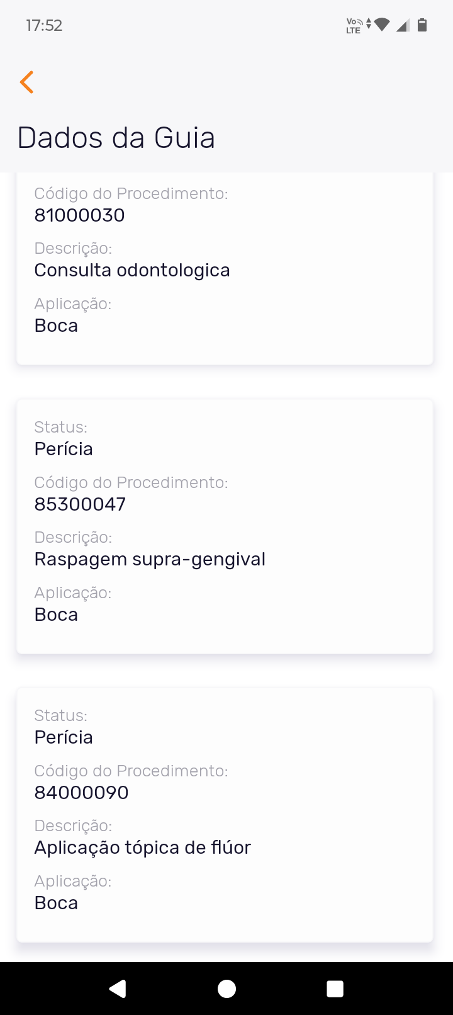
Task: Open recent apps with square button
Action: [335, 989]
